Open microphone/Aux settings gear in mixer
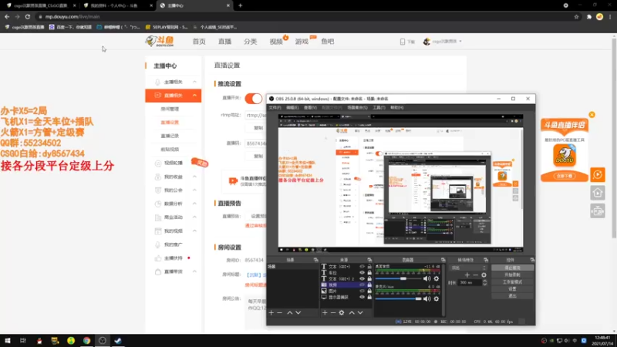617x347 pixels. [x=436, y=298]
